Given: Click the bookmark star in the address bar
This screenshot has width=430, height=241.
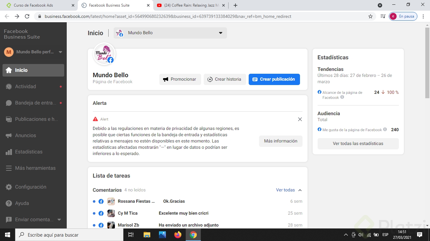Looking at the screenshot, I should click(370, 16).
